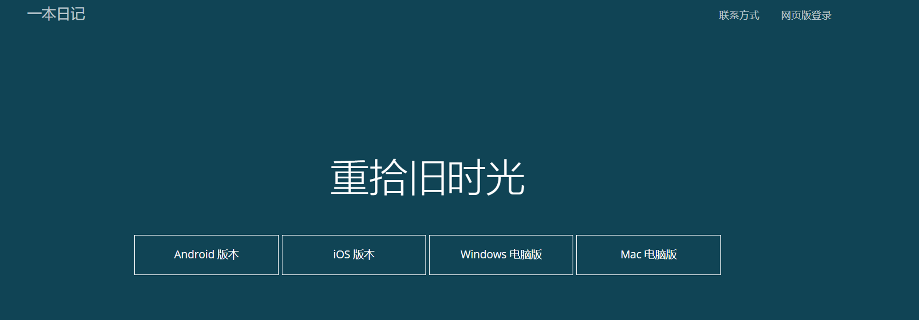Viewport: 919px width, 320px height.
Task: Select the Windows 电脑版 button
Action: pyautogui.click(x=501, y=255)
